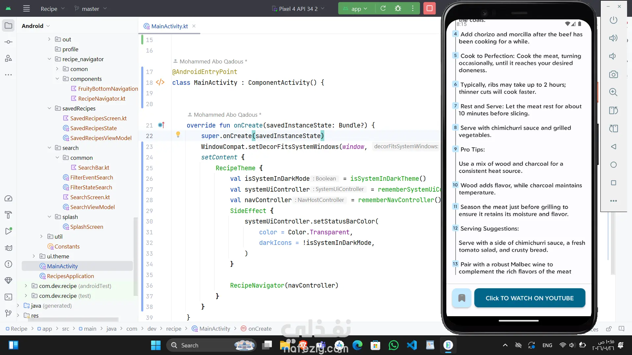
Task: Take emulator screenshot with camera icon
Action: [613, 74]
